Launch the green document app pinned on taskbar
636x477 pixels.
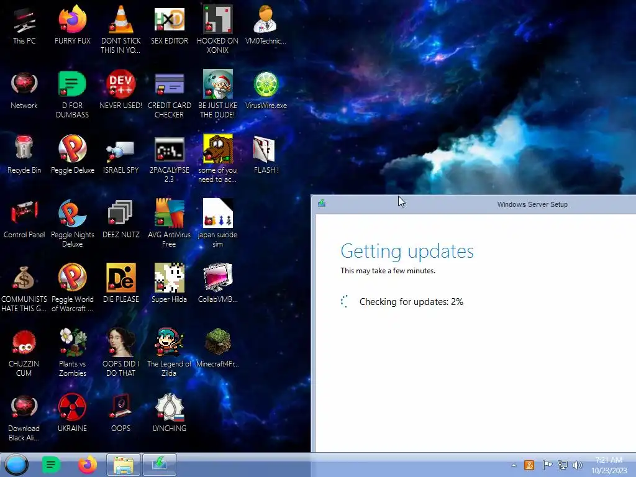[x=51, y=465]
